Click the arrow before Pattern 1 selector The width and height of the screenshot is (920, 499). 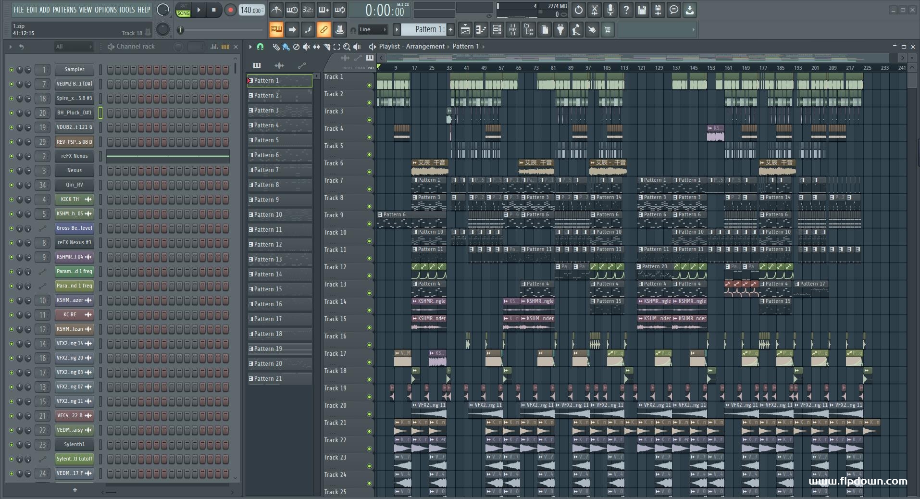coord(397,29)
